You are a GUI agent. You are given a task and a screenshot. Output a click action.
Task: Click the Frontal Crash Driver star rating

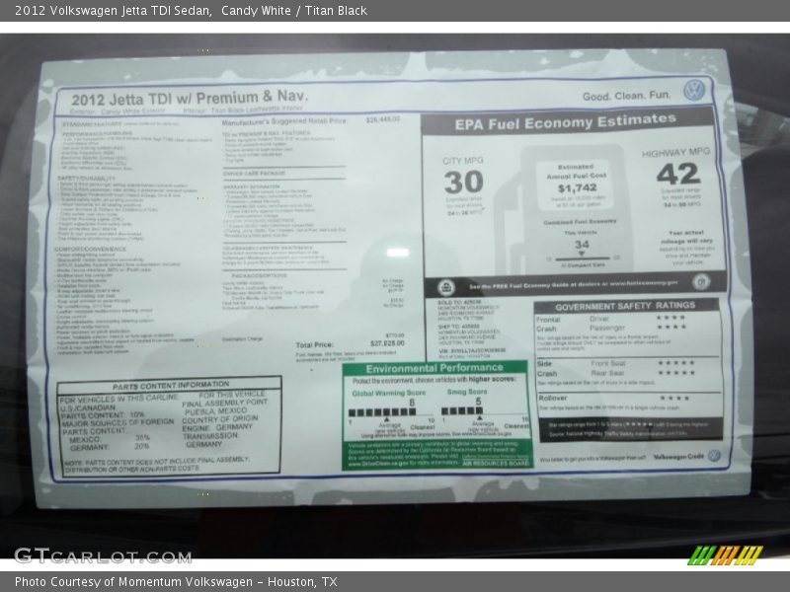tap(671, 318)
